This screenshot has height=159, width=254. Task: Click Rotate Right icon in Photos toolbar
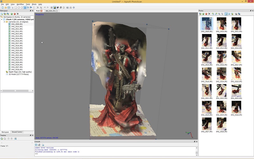coord(216,14)
